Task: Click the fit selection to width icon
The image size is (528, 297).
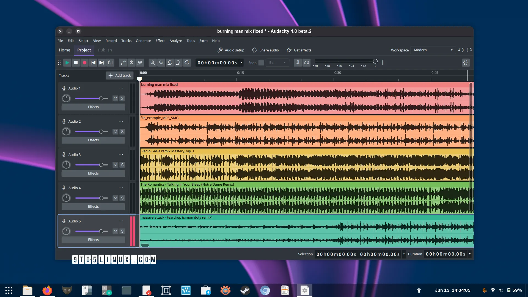Action: coord(170,63)
